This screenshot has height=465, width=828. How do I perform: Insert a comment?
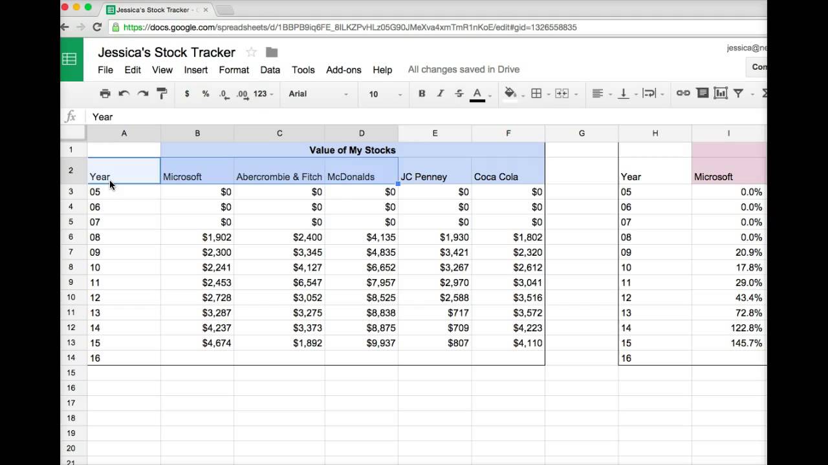pos(703,94)
